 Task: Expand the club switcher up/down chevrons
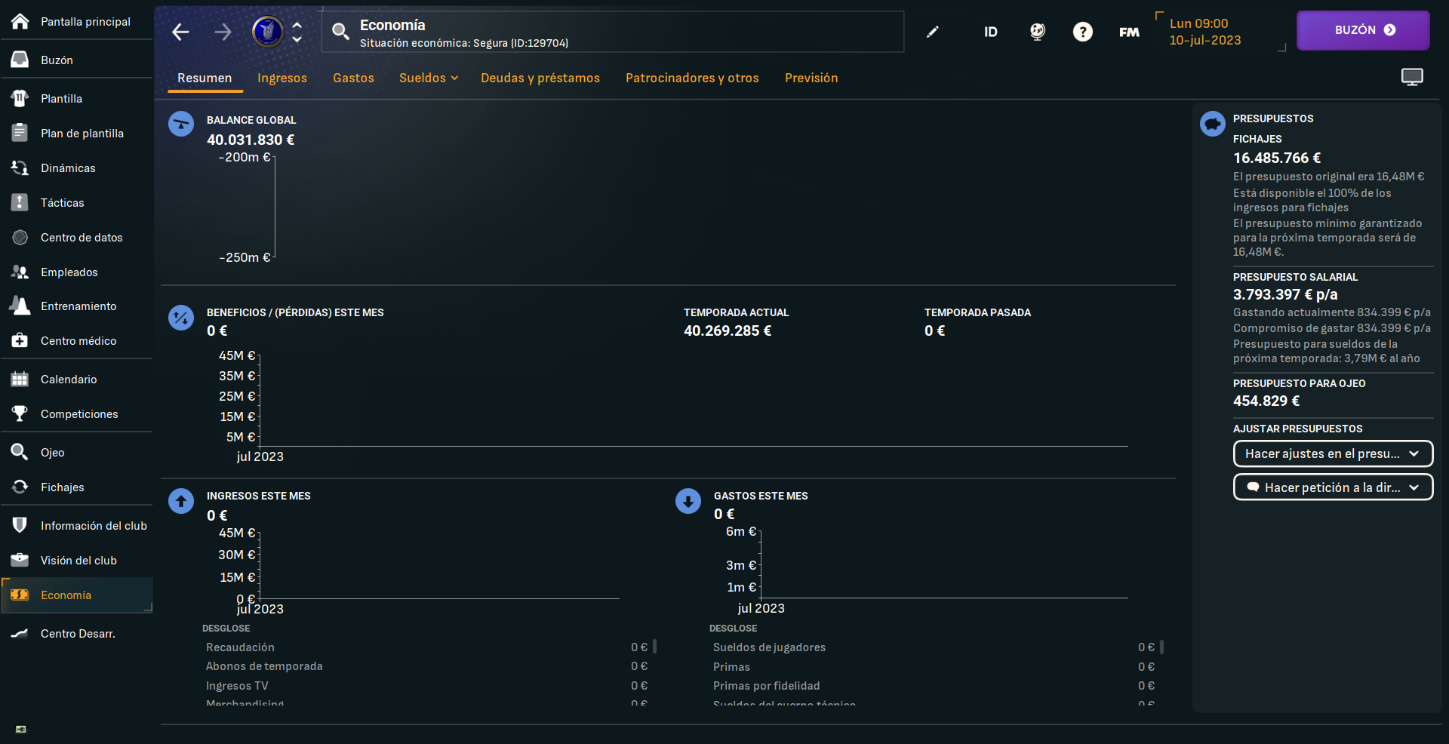[297, 32]
